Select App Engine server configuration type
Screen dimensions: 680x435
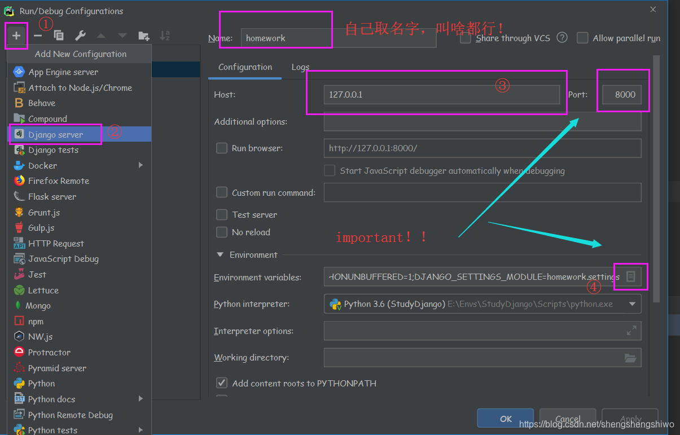79,72
